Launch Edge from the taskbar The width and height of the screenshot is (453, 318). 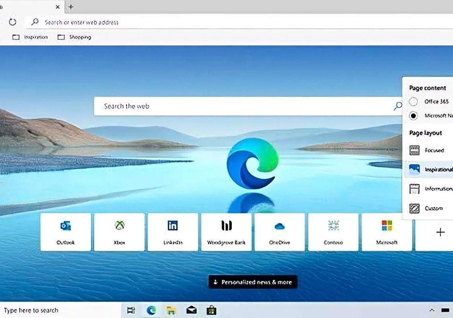coord(151,310)
